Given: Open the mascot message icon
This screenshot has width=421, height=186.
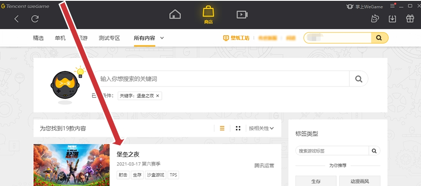Looking at the screenshot, I should point(375,19).
